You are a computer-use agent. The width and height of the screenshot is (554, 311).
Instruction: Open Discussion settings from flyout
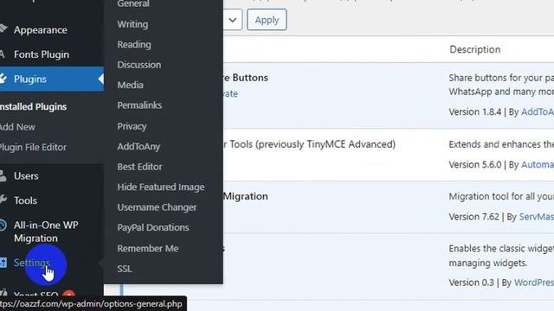tap(138, 65)
